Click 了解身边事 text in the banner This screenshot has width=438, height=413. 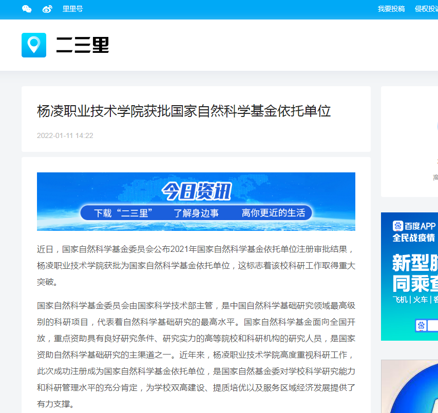tap(196, 213)
